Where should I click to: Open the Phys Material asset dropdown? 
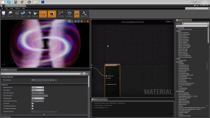point(42,80)
